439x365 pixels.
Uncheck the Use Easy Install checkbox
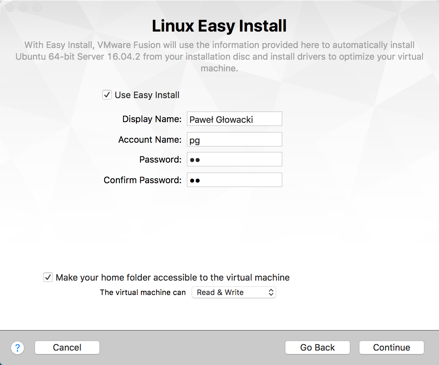coord(107,95)
